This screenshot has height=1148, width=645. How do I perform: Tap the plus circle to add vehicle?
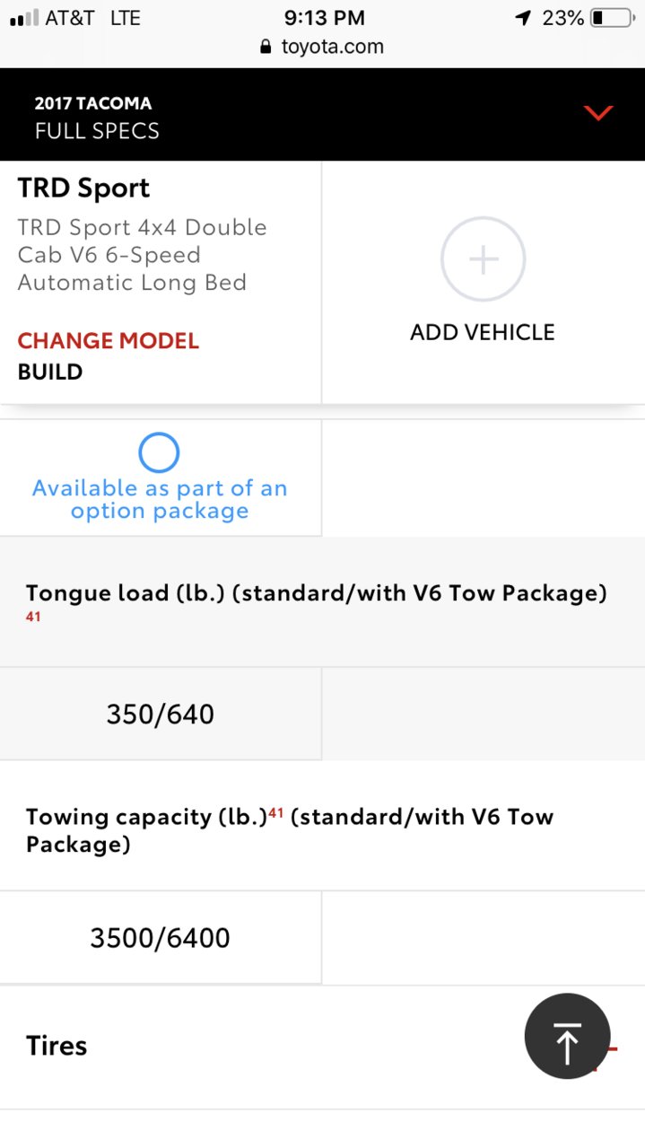point(483,259)
